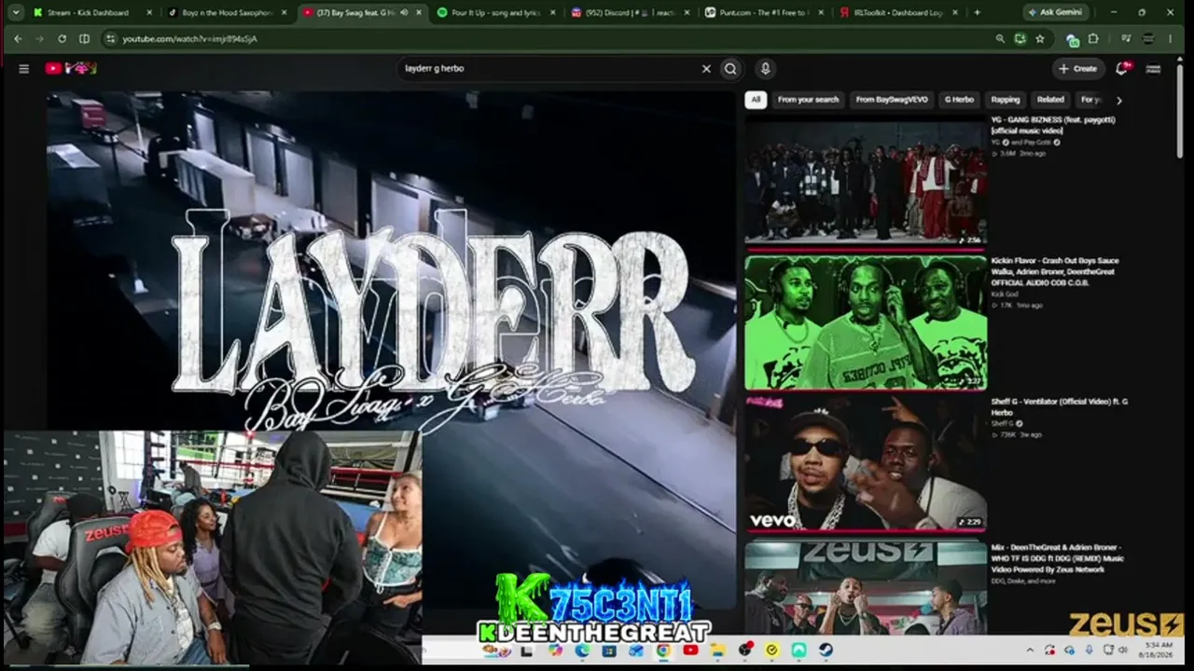Select the All filter chip
Image resolution: width=1194 pixels, height=671 pixels.
tap(756, 100)
